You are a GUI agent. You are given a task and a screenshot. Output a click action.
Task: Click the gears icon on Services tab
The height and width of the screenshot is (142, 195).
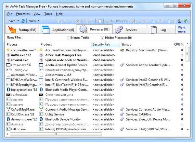click(x=119, y=30)
